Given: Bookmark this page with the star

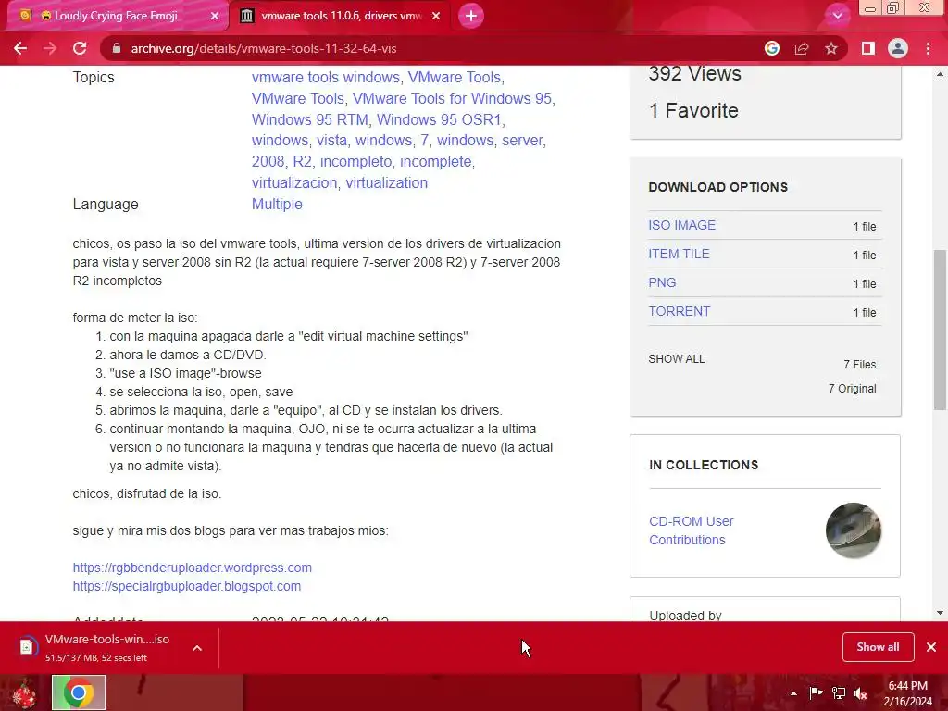Looking at the screenshot, I should click(x=831, y=48).
